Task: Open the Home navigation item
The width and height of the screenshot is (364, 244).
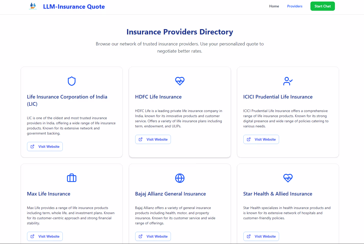Action: click(274, 6)
